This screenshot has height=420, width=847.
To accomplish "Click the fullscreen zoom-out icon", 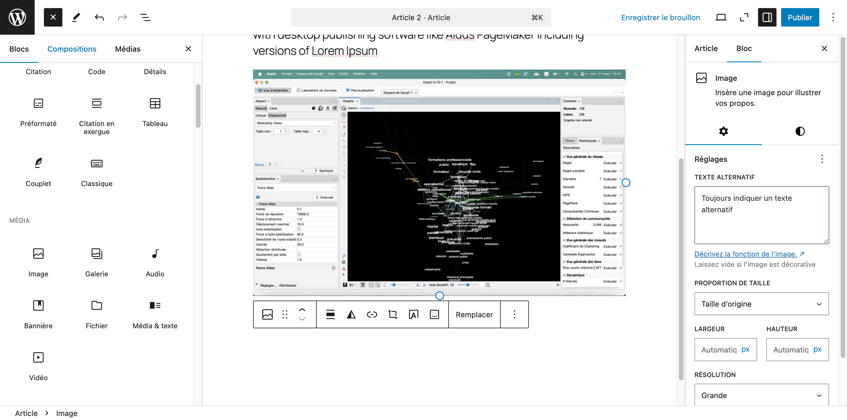I will (x=744, y=17).
